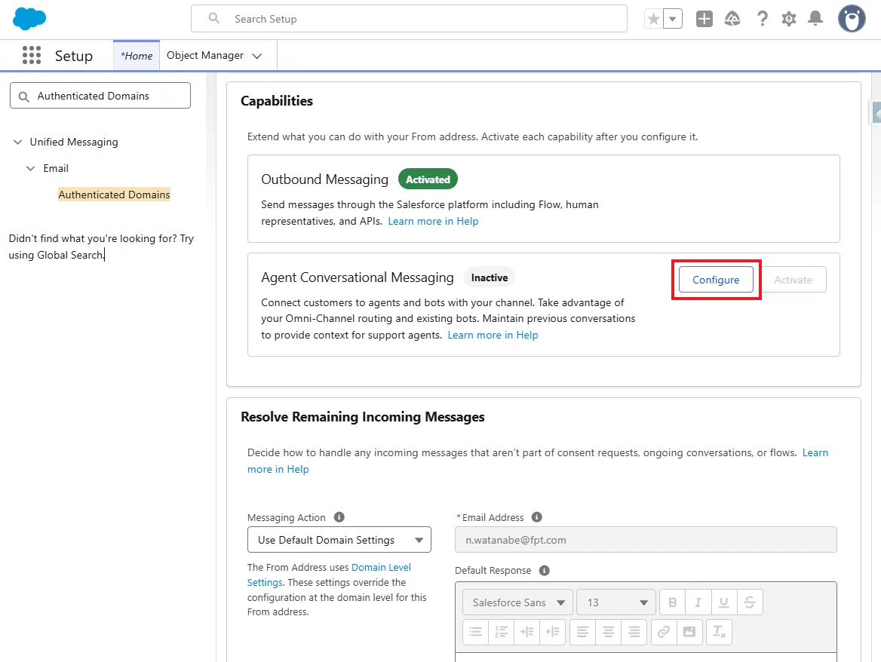881x662 pixels.
Task: Insert a link in the editor
Action: pyautogui.click(x=664, y=633)
